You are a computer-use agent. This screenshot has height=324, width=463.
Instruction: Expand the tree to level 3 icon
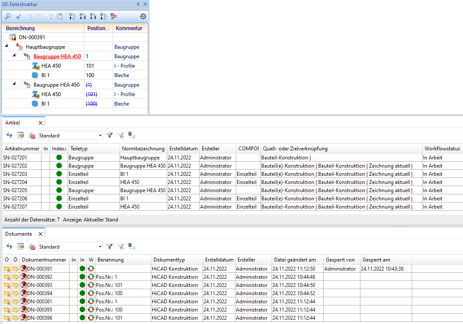coord(93,16)
